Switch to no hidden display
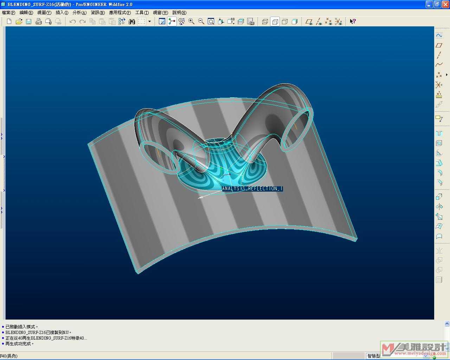 [x=285, y=21]
